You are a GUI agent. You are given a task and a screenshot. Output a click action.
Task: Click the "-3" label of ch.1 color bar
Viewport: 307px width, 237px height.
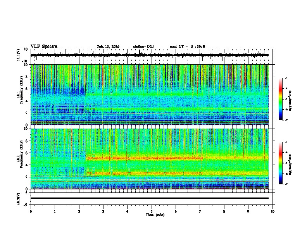(x=286, y=78)
